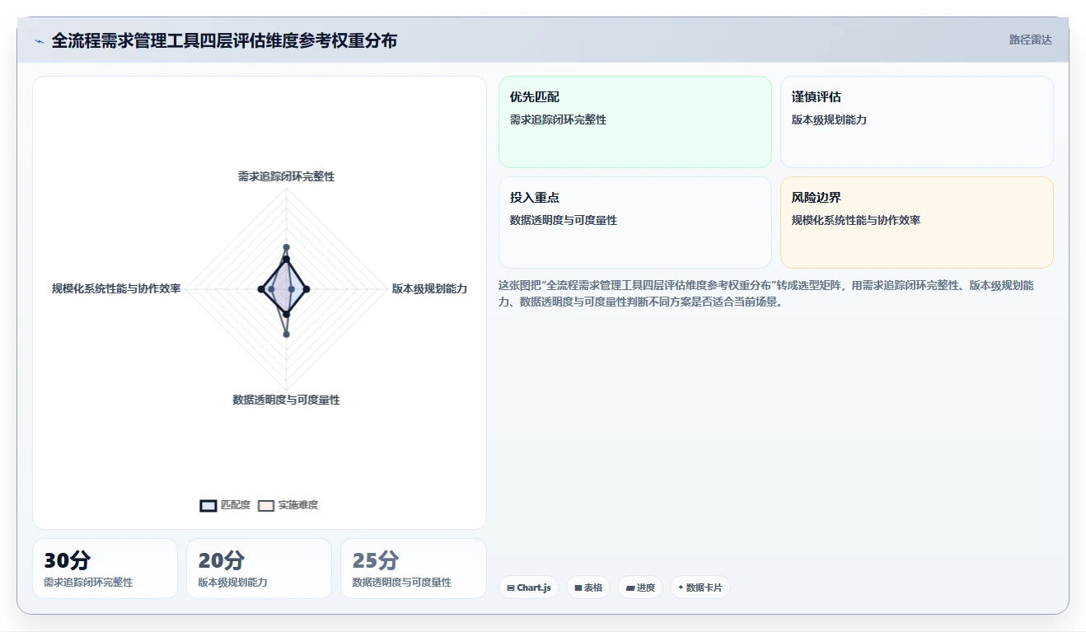Click the 表格 chip
This screenshot has width=1086, height=632.
(x=588, y=588)
